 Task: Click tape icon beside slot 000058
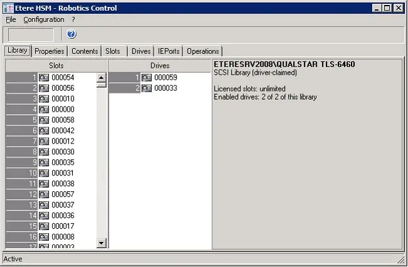[44, 120]
